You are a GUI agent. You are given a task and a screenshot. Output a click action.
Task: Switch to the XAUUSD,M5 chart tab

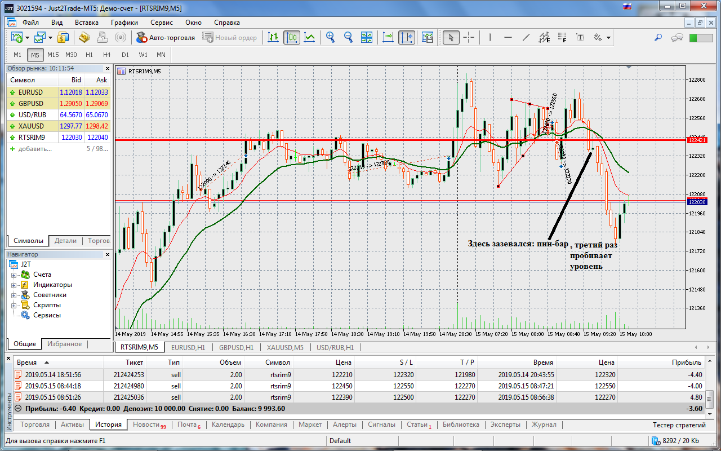285,347
